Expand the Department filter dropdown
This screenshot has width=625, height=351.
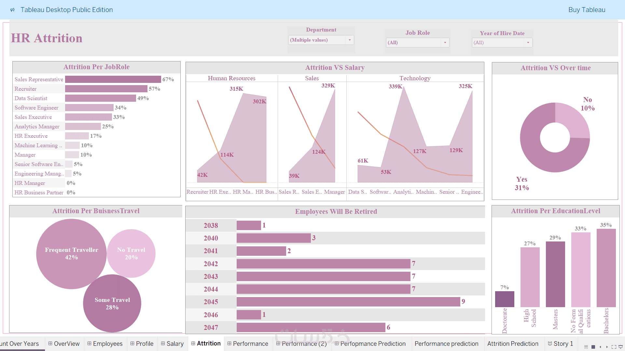350,40
